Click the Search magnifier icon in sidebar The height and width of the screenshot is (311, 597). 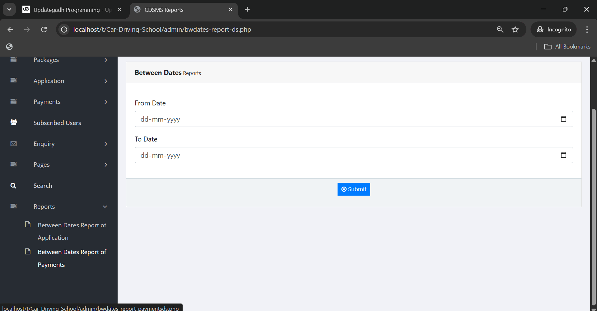click(x=13, y=186)
